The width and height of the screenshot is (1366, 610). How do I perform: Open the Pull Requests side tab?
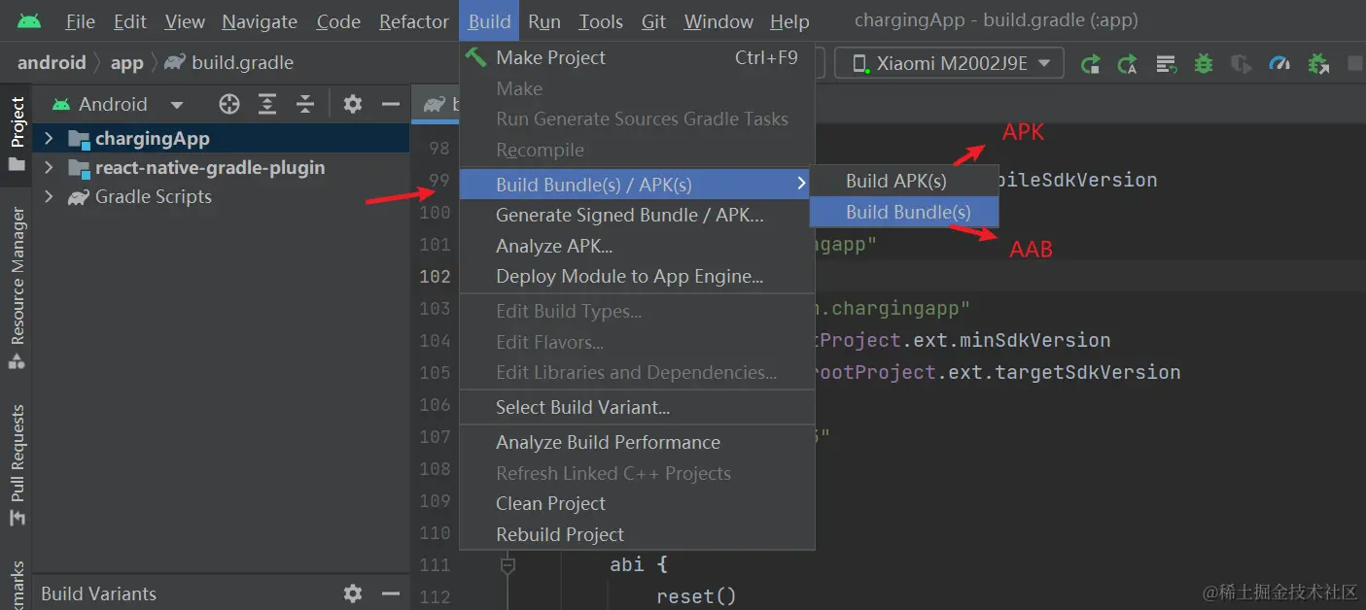pyautogui.click(x=17, y=466)
